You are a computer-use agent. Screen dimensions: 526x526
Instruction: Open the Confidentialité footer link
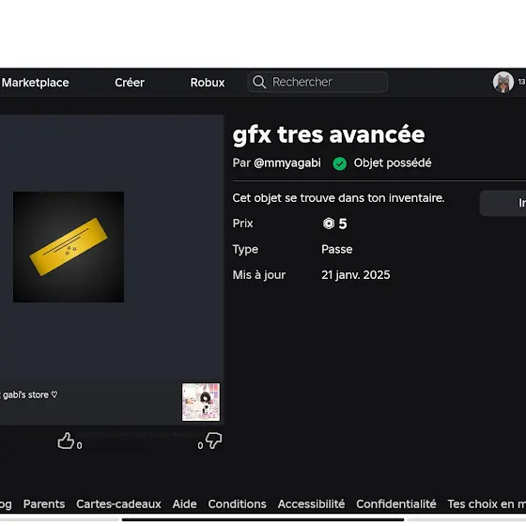pyautogui.click(x=396, y=503)
